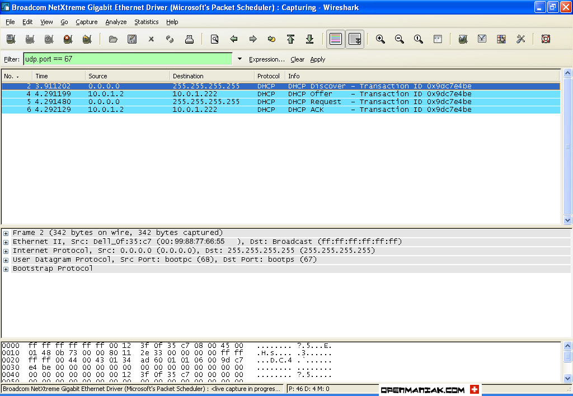Close the capture file X icon
This screenshot has width=573, height=396.
pyautogui.click(x=151, y=39)
